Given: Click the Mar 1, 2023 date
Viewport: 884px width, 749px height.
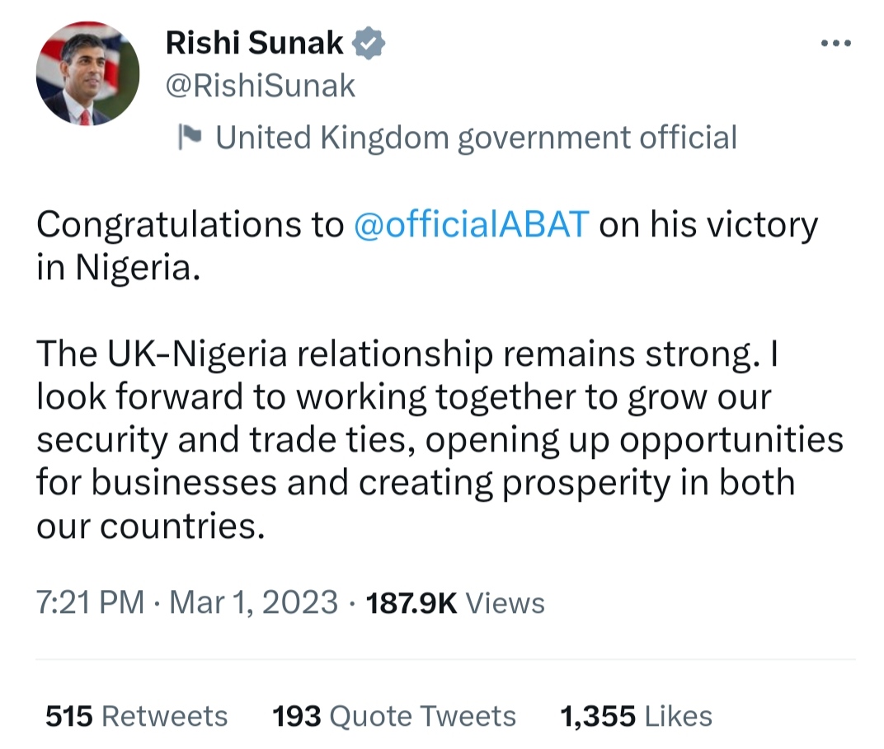Looking at the screenshot, I should point(253,602).
